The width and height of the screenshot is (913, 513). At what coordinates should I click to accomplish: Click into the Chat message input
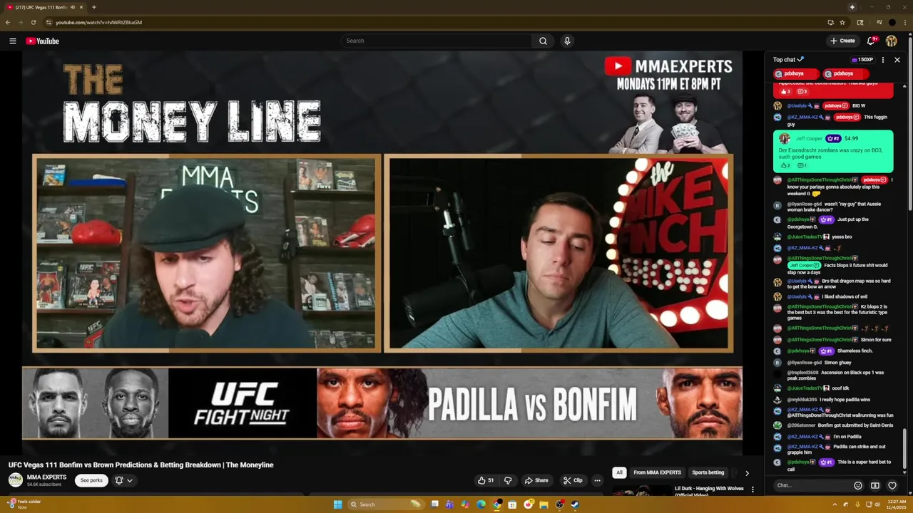[812, 485]
